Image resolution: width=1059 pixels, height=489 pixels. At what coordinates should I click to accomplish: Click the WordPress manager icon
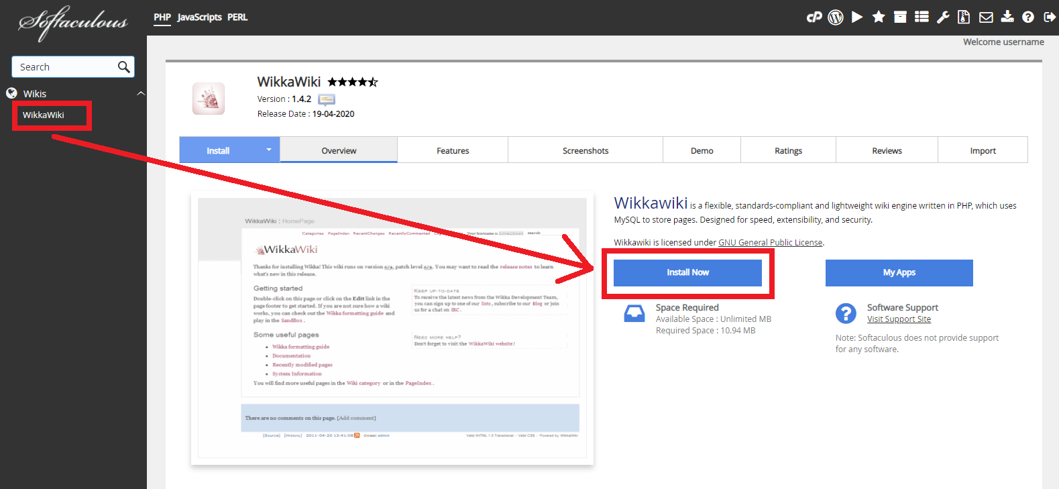(x=836, y=17)
